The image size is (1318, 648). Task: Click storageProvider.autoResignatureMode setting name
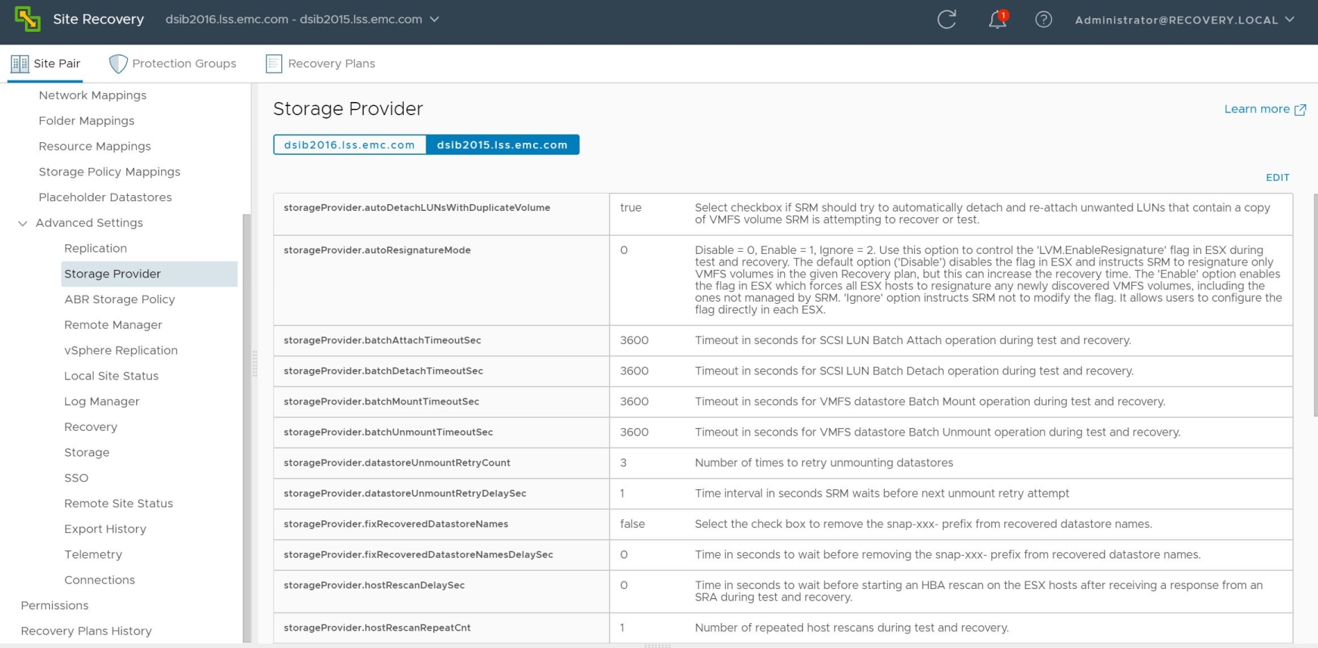pos(377,250)
